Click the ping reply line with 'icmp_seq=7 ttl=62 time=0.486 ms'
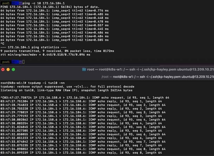 (x=54, y=33)
